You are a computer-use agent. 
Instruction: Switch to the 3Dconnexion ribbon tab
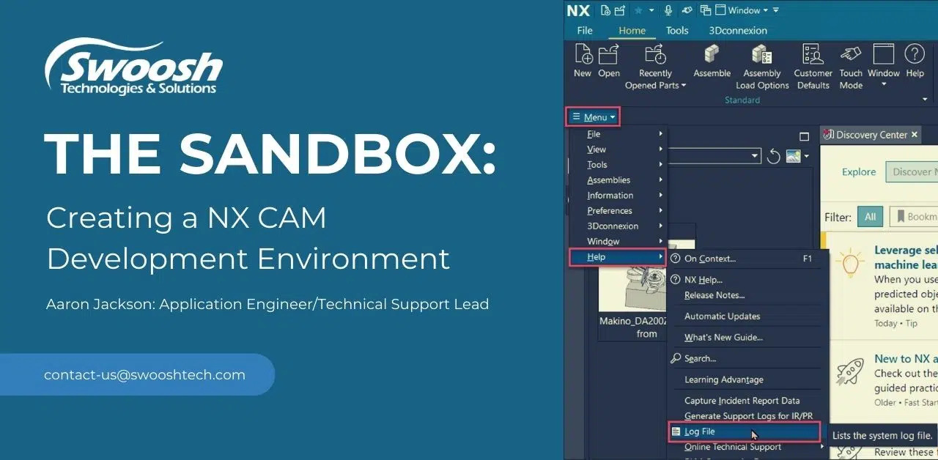pos(738,31)
